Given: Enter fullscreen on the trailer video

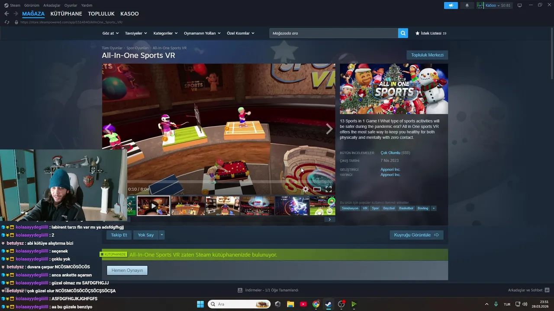Looking at the screenshot, I should 329,189.
